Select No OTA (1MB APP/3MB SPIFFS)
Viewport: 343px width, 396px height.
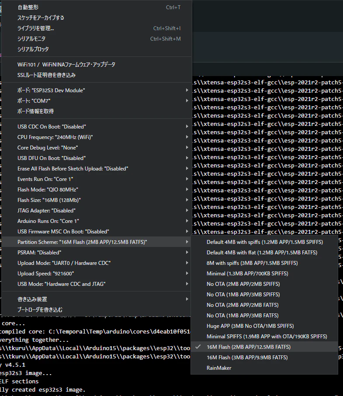(x=264, y=295)
